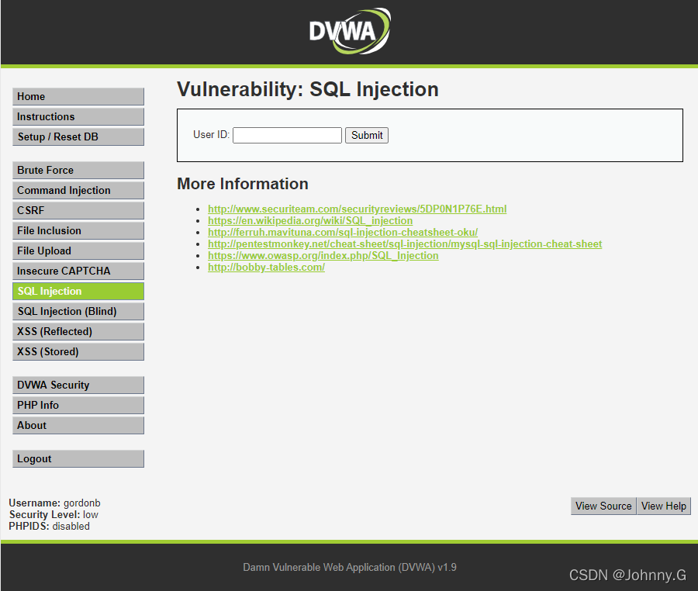Open owasp.org SQL_Injection link

(x=323, y=255)
